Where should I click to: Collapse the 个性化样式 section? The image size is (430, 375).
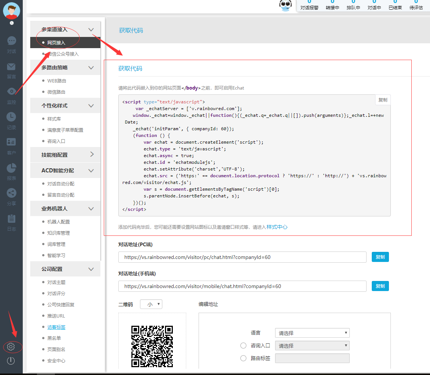91,106
